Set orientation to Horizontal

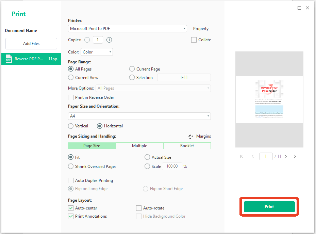click(x=100, y=126)
